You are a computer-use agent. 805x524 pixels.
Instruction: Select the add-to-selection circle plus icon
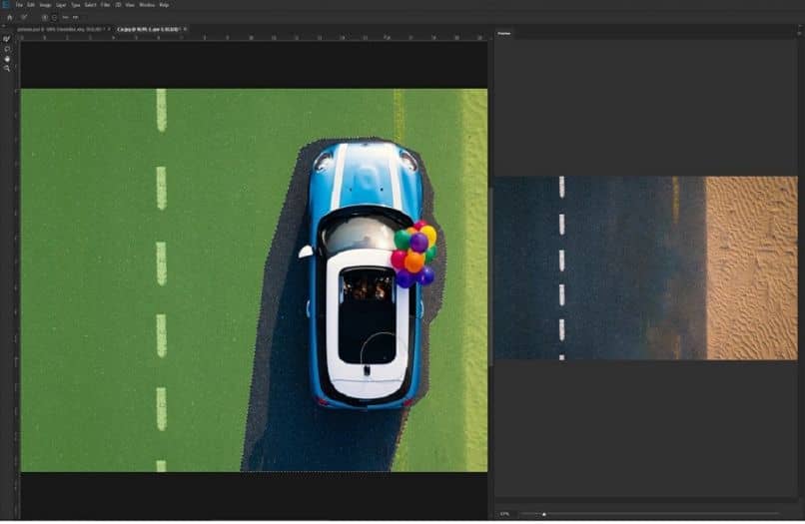pyautogui.click(x=45, y=17)
